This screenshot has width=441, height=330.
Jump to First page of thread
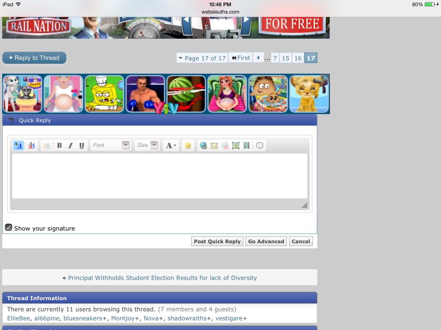[241, 58]
